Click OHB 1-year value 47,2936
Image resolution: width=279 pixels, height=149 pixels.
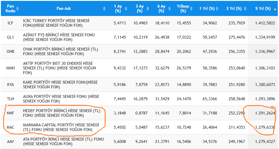click(x=210, y=51)
